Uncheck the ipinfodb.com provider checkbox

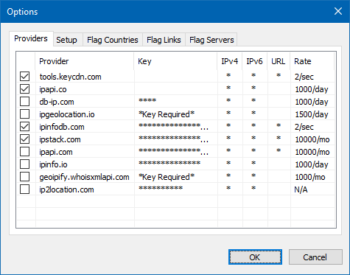24,127
